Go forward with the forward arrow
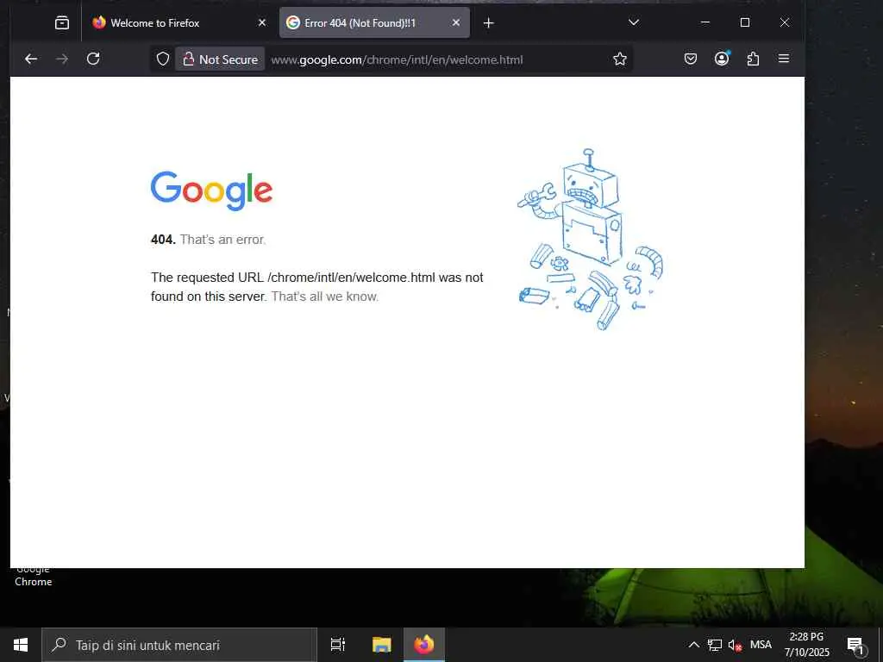This screenshot has width=883, height=662. [62, 59]
